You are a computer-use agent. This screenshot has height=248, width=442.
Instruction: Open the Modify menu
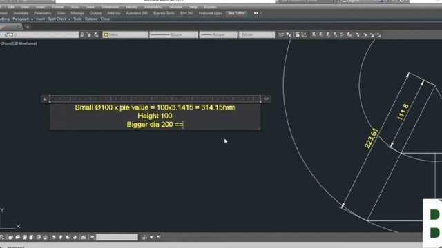[x=132, y=7]
